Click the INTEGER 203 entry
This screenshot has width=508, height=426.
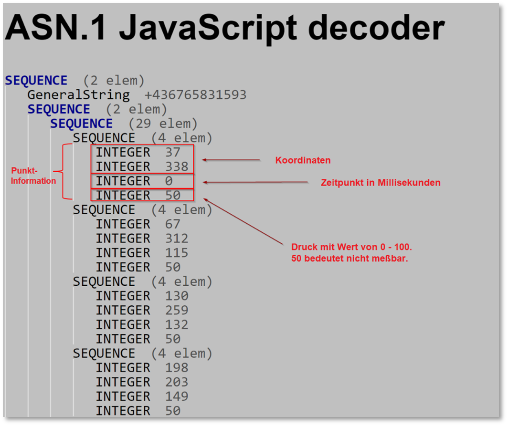click(142, 382)
